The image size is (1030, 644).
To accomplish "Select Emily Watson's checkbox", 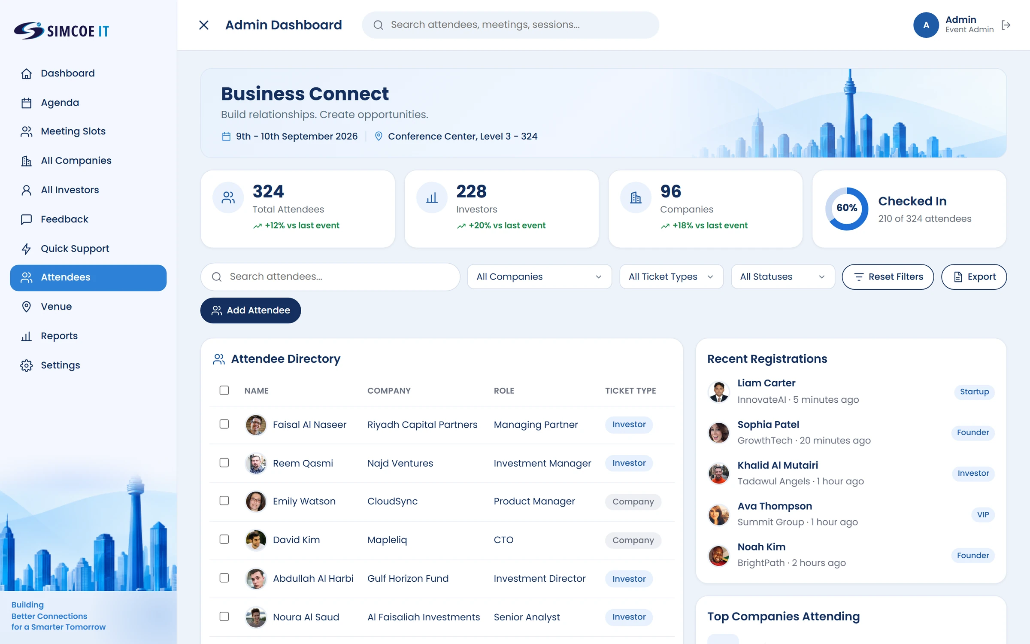I will [224, 501].
